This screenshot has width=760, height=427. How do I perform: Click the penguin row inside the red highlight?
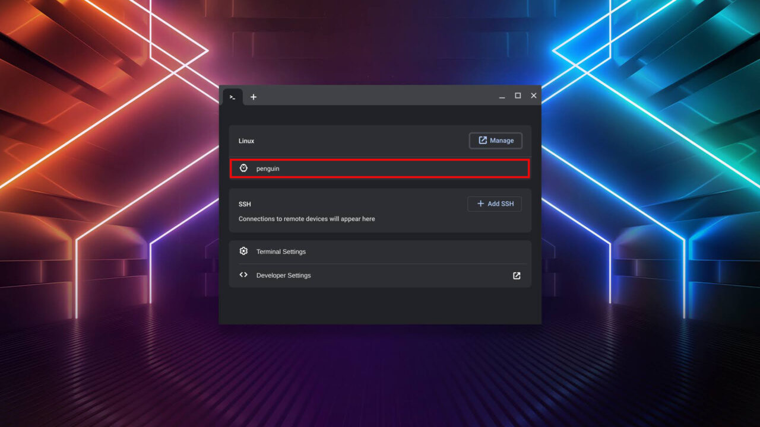380,168
